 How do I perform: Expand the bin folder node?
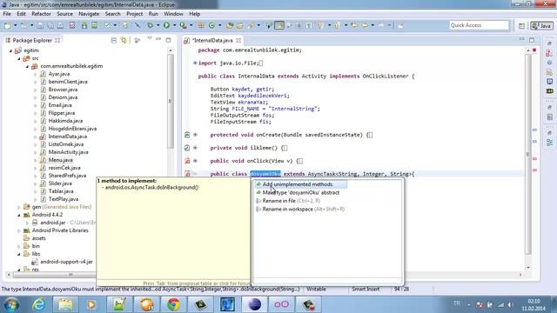19,246
